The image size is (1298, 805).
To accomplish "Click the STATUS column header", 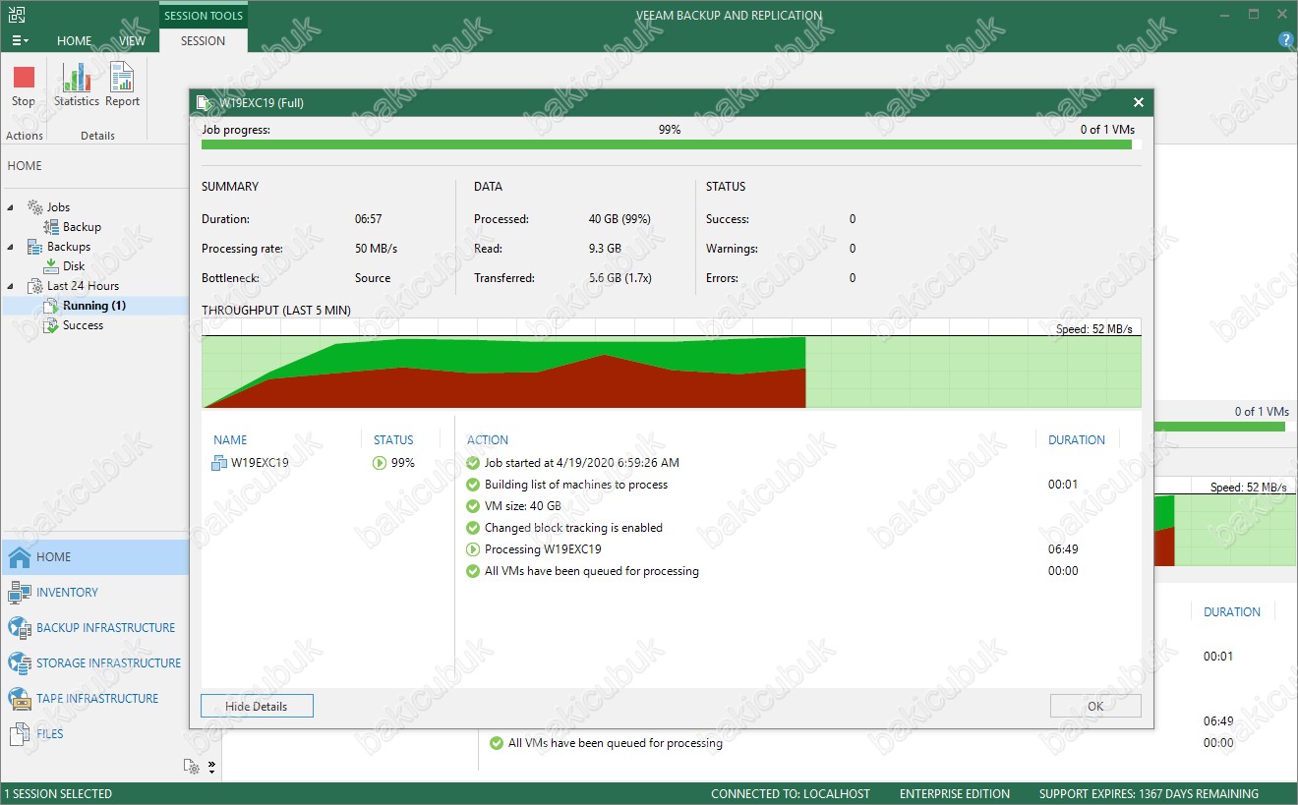I will (x=393, y=439).
